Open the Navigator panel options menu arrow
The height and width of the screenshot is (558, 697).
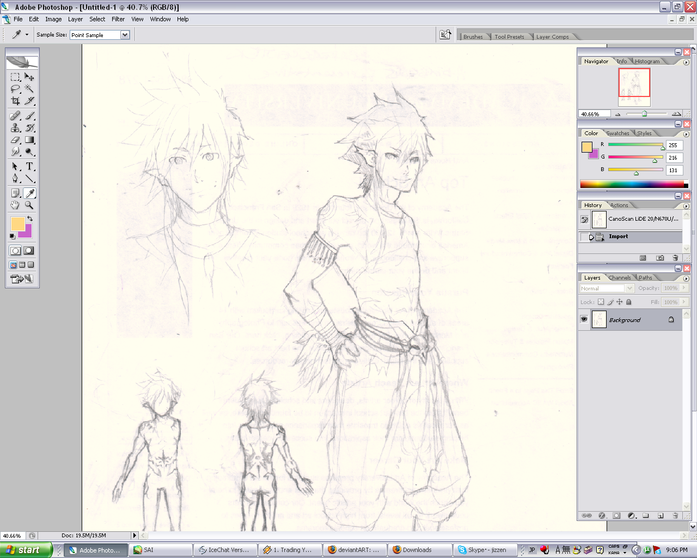pos(686,62)
